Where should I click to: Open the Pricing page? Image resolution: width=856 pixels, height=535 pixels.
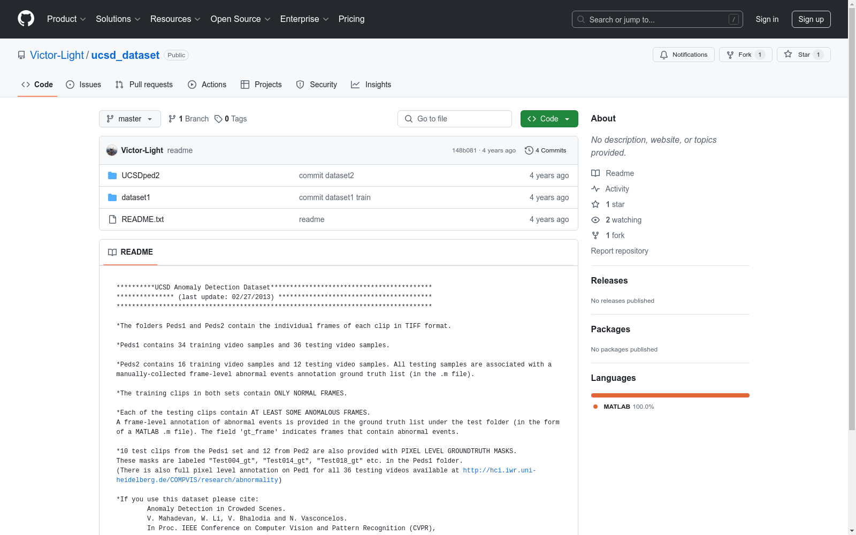coord(351,19)
